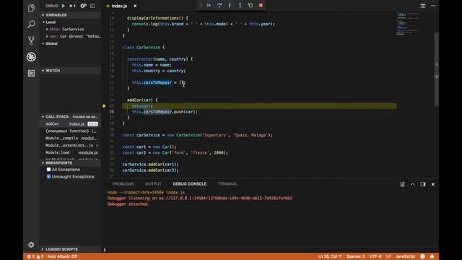
Task: Open launch.json configuration gear
Action: point(84,6)
